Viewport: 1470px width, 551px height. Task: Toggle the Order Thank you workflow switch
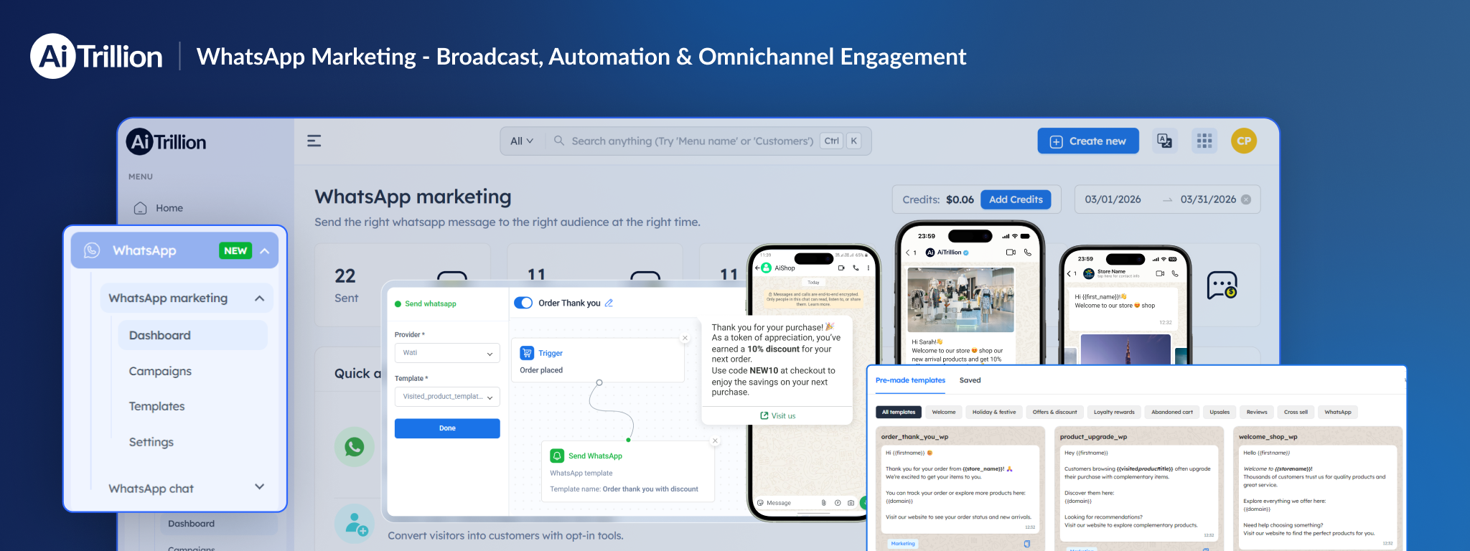tap(523, 303)
